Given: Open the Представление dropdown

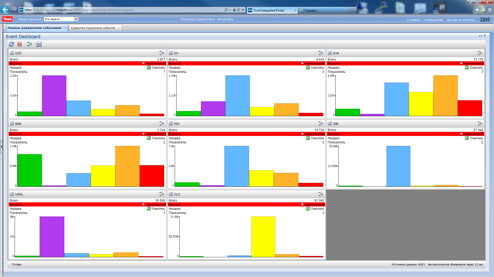Looking at the screenshot, I should (76, 19).
